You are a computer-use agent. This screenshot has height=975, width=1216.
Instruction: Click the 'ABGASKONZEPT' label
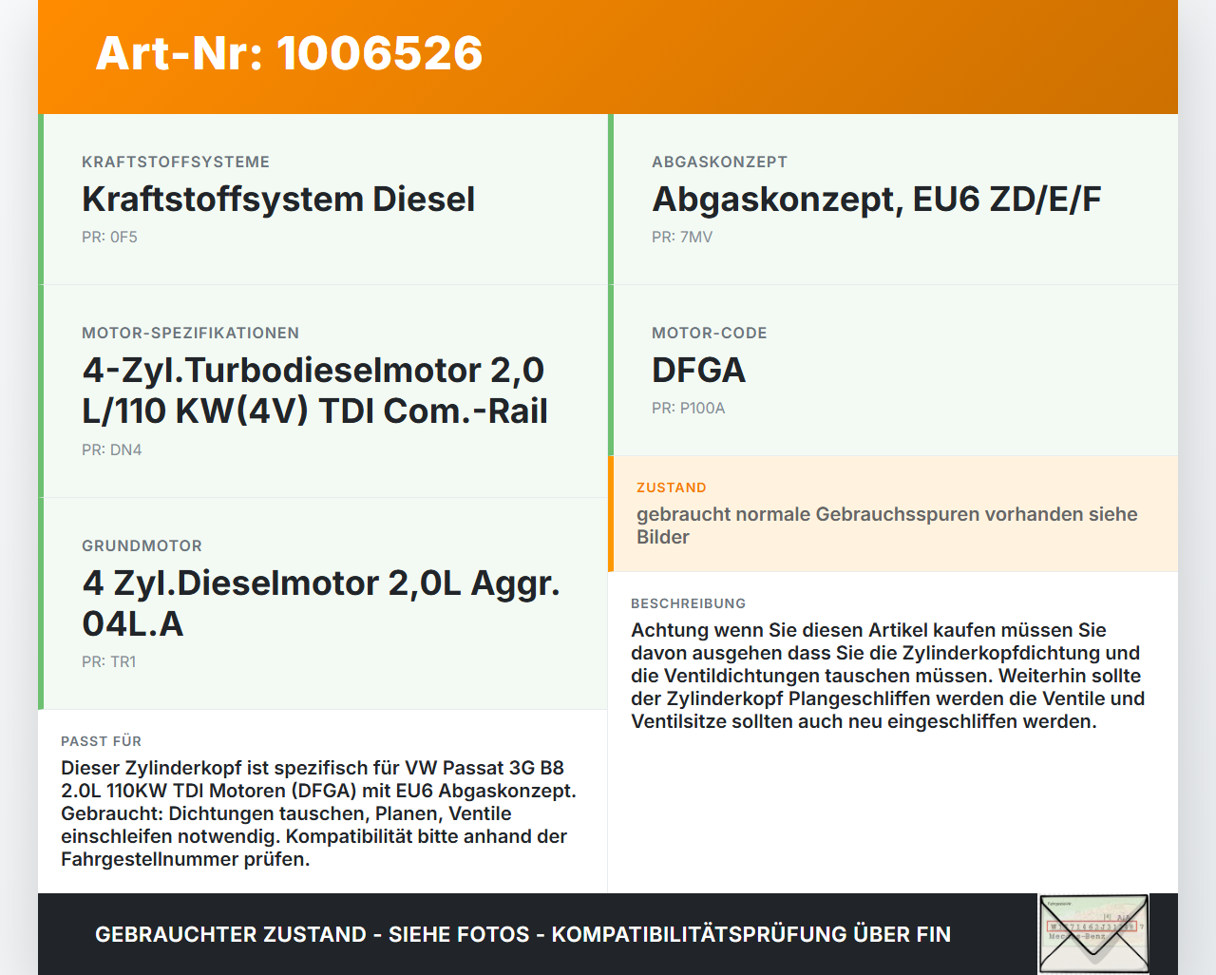tap(719, 162)
